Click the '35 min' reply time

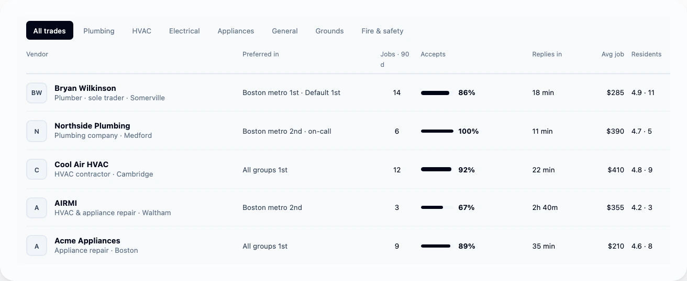click(x=544, y=247)
